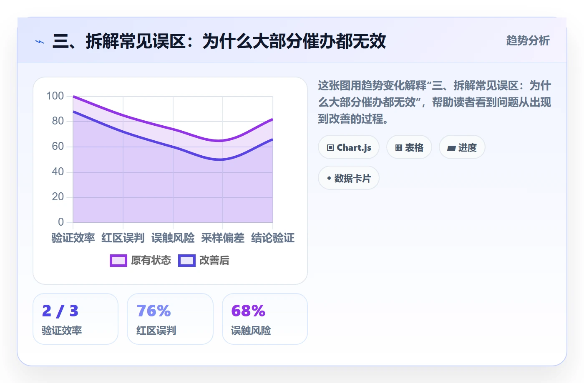The image size is (584, 383).
Task: Click the chart description paragraph
Action: click(x=435, y=102)
